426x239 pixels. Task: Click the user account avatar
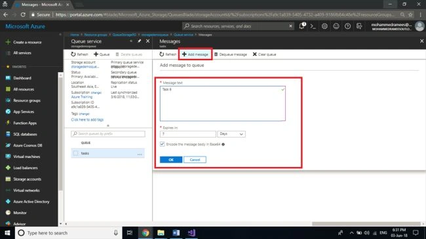tap(419, 26)
